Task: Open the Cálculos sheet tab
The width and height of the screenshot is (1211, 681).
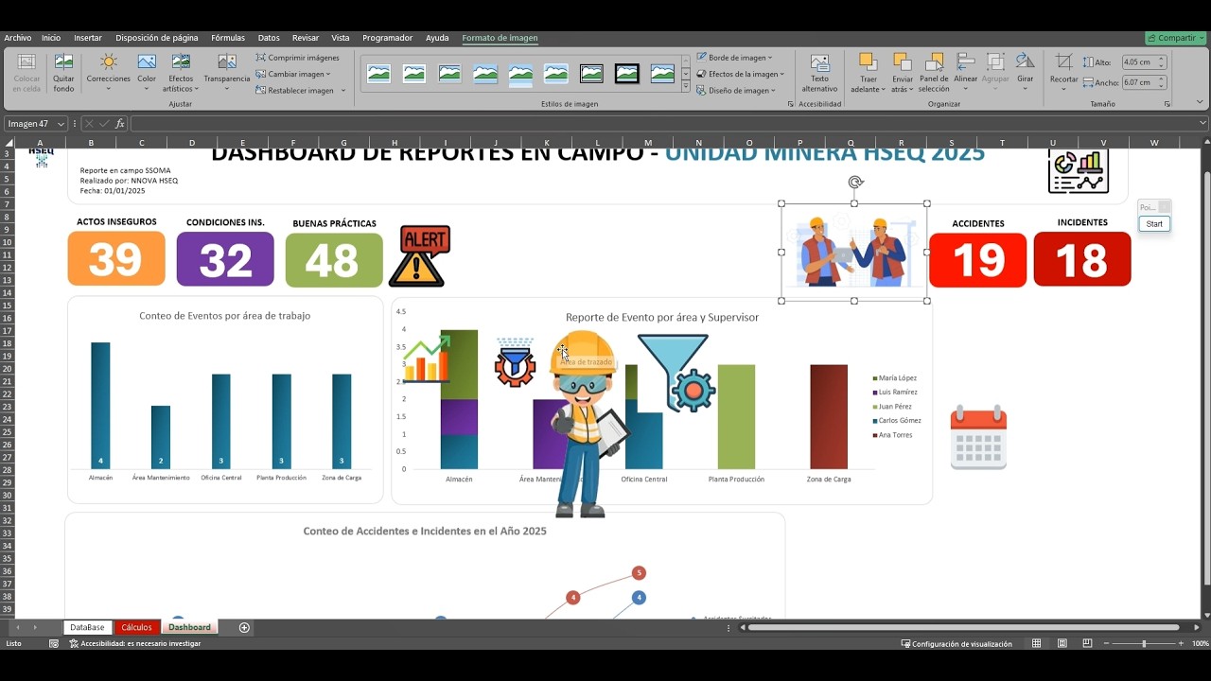Action: pyautogui.click(x=136, y=627)
